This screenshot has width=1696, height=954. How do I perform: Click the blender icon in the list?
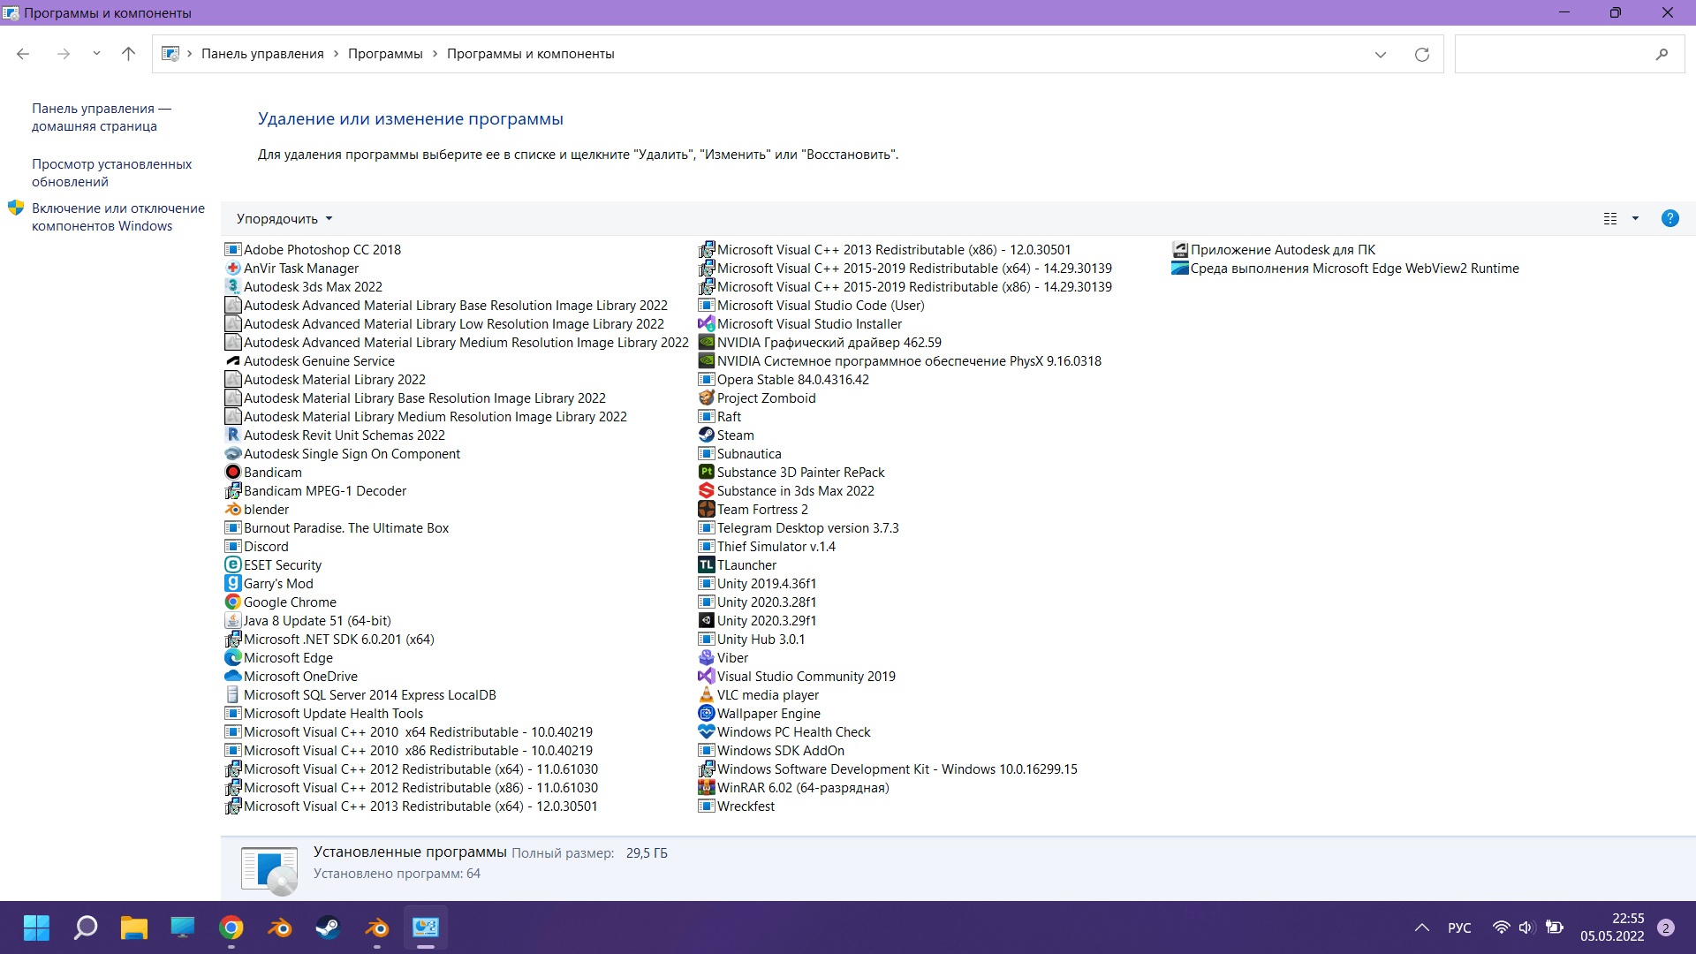233,509
